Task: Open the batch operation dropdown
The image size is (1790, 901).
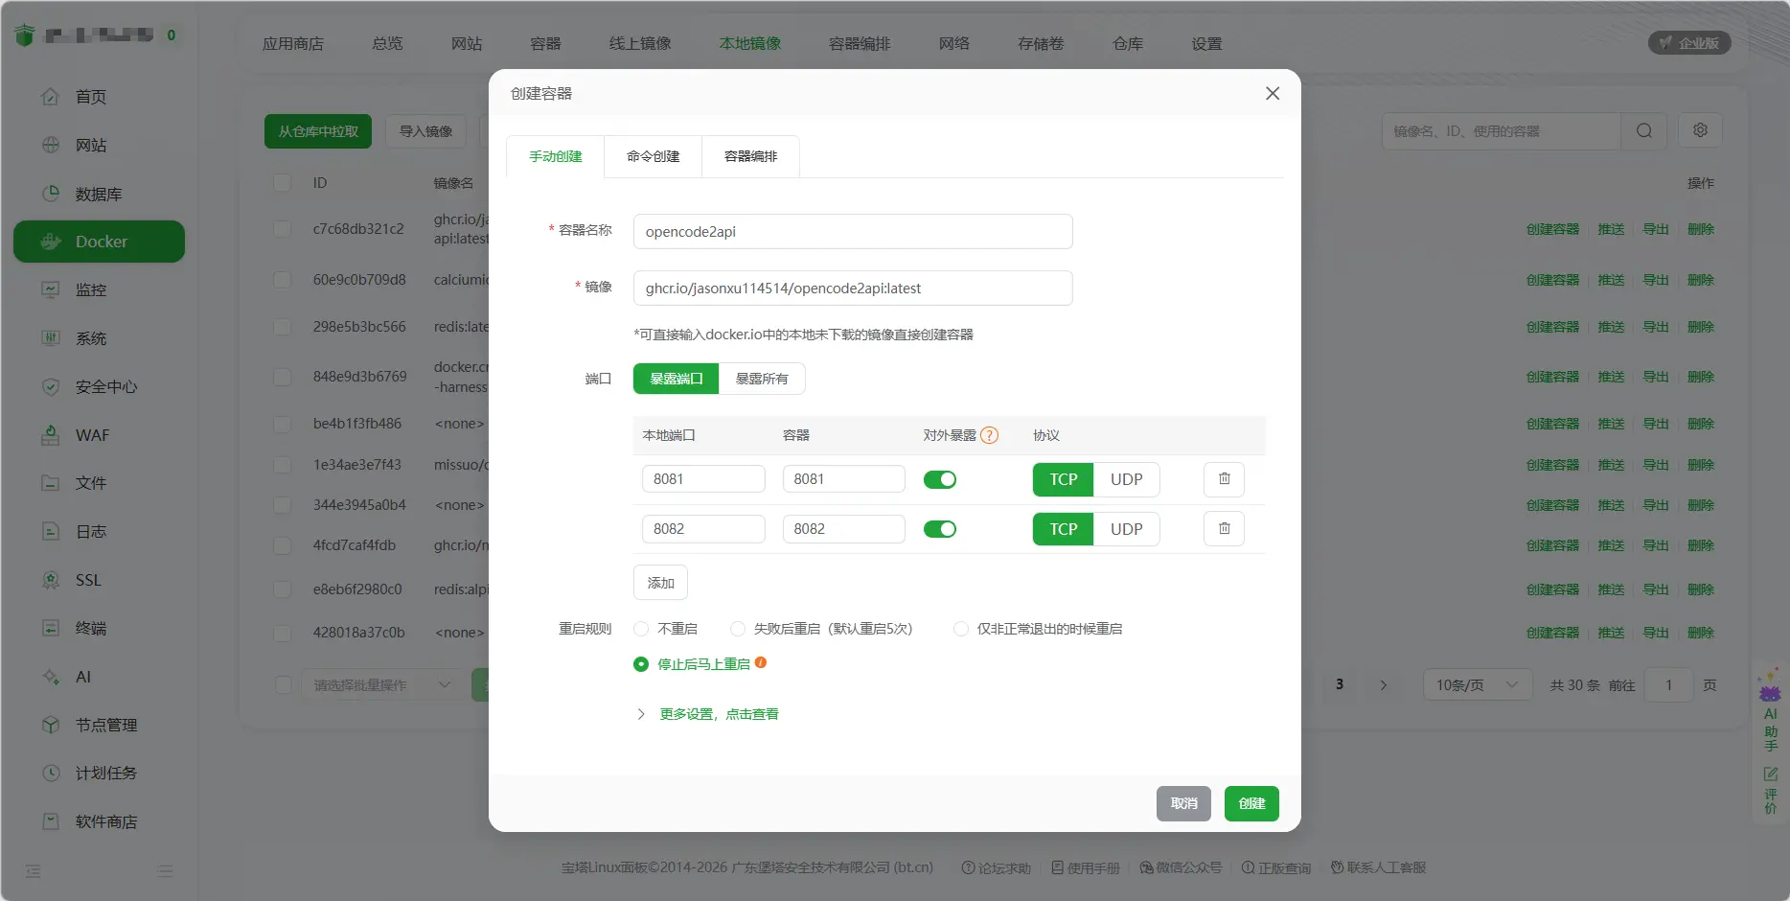Action: pos(382,684)
